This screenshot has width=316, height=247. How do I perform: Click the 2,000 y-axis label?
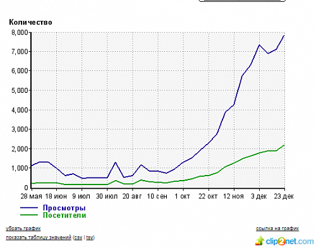[x=20, y=148]
